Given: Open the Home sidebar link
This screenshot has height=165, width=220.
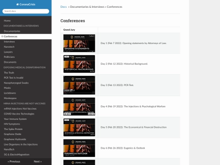Looking at the screenshot, I should 7,21.
